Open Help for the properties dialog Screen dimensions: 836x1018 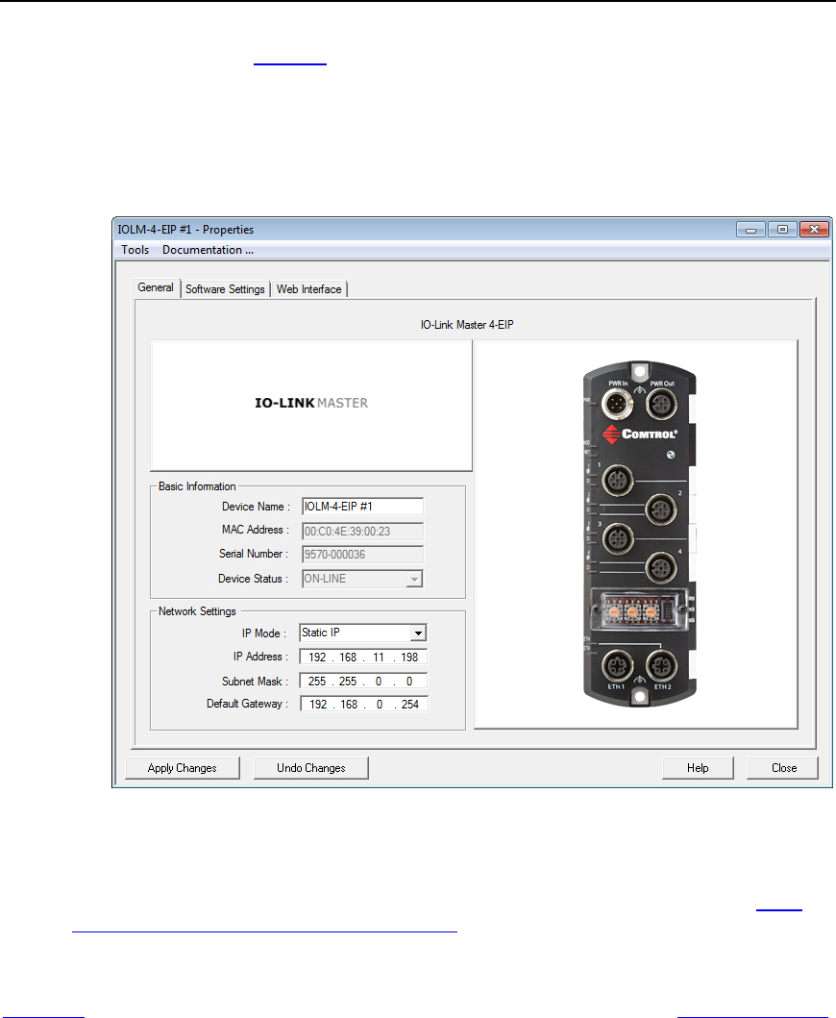pos(698,768)
